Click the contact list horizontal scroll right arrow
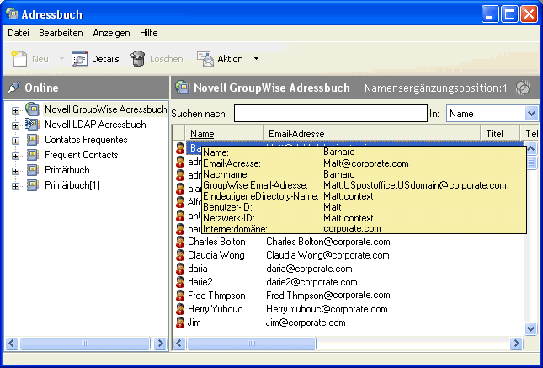This screenshot has height=368, width=543. [x=516, y=343]
